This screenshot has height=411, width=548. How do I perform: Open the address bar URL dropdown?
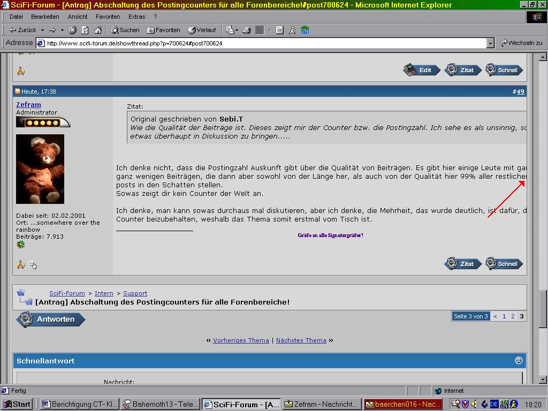(x=490, y=43)
